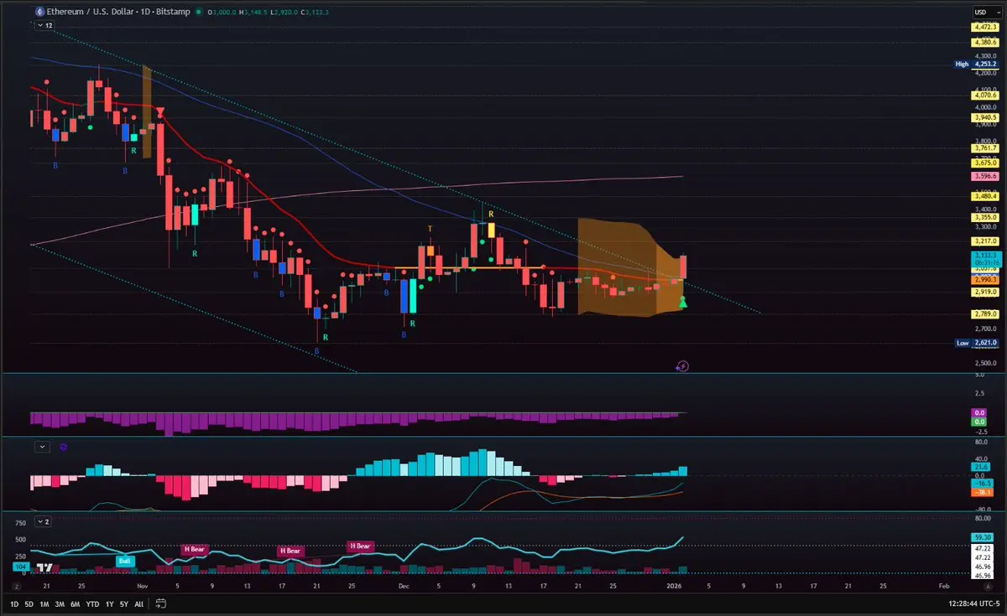Click the purple lightning flash icon
The width and height of the screenshot is (1007, 616).
[682, 366]
